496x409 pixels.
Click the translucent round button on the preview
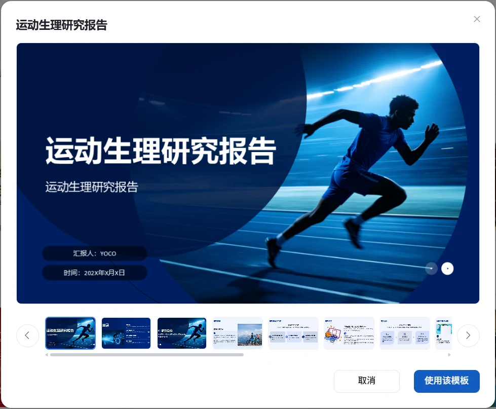431,269
